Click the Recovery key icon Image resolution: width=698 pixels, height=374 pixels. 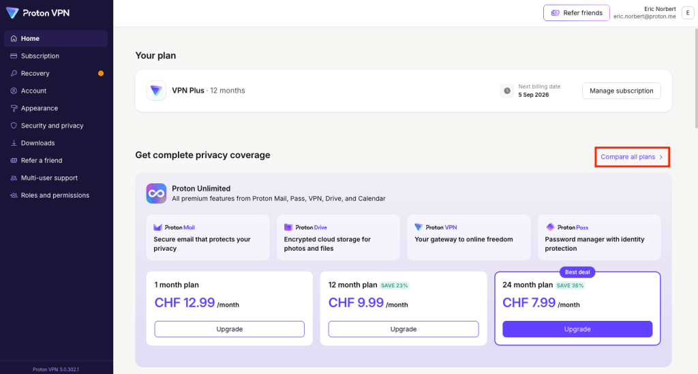tap(14, 74)
